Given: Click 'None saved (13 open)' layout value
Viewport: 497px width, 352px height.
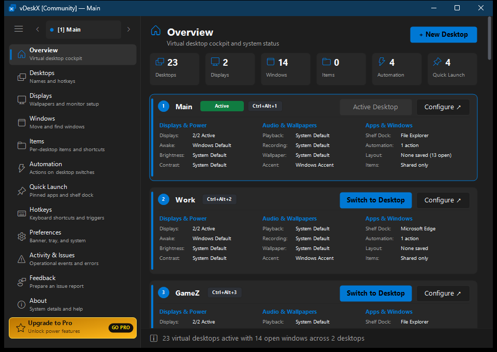Looking at the screenshot, I should click(x=426, y=155).
